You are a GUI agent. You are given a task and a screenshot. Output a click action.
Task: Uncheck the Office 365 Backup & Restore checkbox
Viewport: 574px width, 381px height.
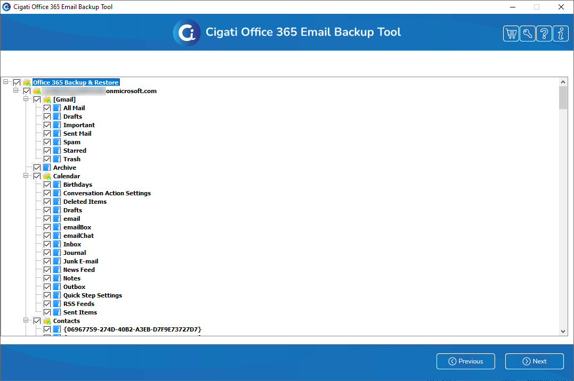click(x=17, y=82)
